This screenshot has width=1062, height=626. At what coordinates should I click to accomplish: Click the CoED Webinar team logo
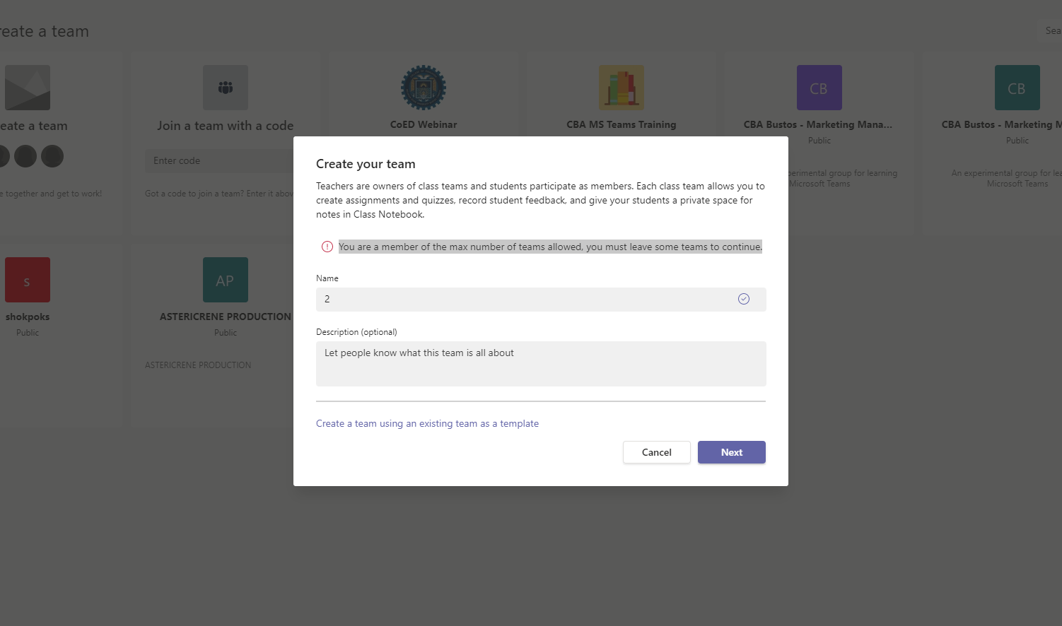click(424, 88)
